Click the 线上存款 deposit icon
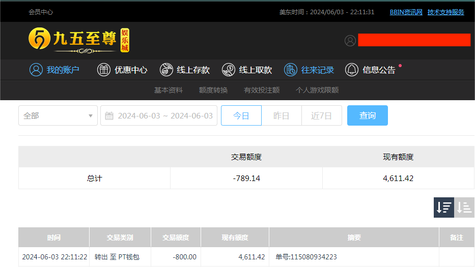The height and width of the screenshot is (267, 475). coord(166,70)
